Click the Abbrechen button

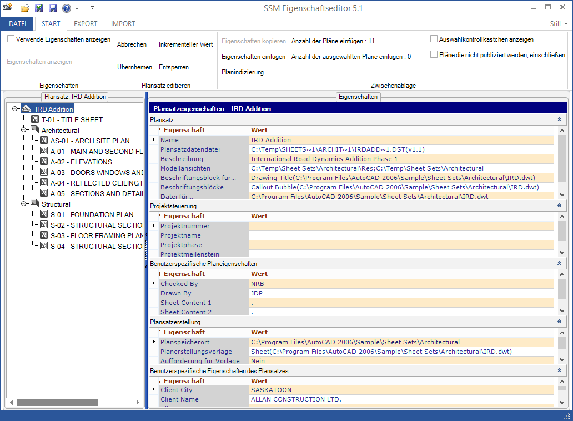pos(132,44)
